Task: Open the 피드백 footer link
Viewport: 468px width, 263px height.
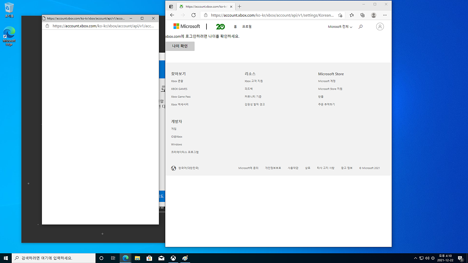Action: coord(249,89)
